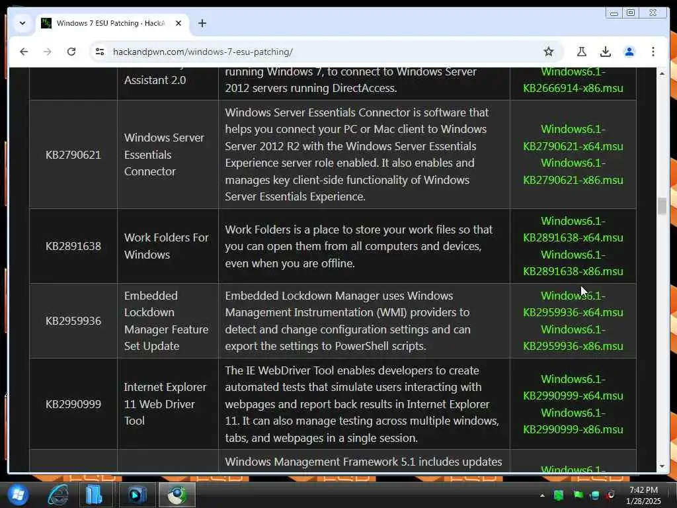Click the Chrome browser taskbar icon
This screenshot has width=677, height=508.
(x=177, y=495)
